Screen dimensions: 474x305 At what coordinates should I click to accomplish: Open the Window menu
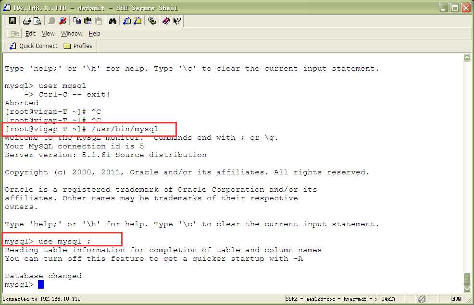pyautogui.click(x=72, y=34)
